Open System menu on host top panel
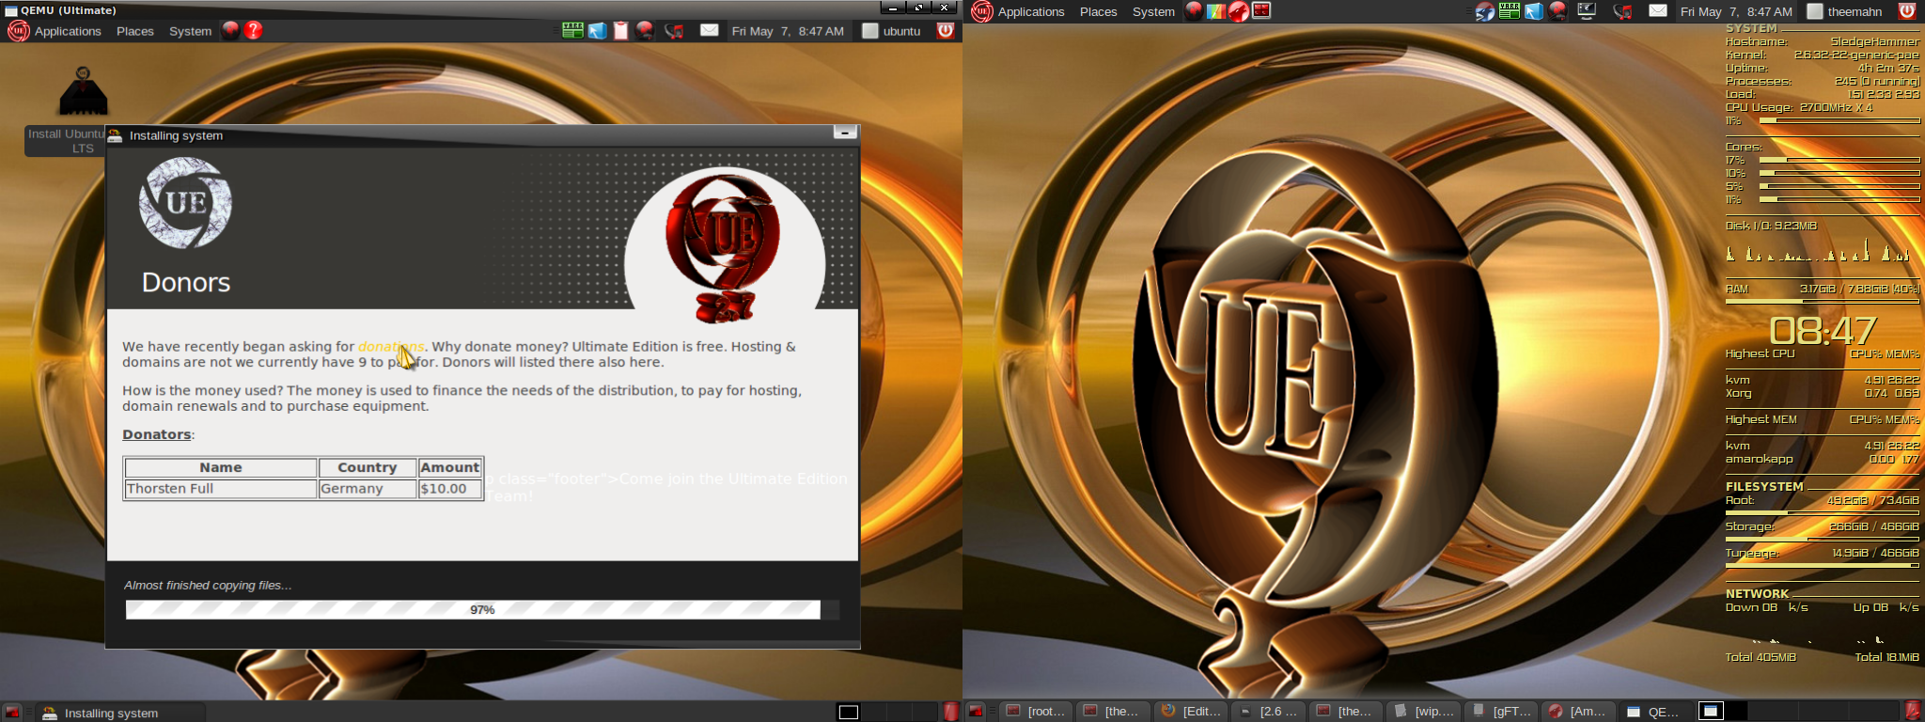 pos(1153,11)
